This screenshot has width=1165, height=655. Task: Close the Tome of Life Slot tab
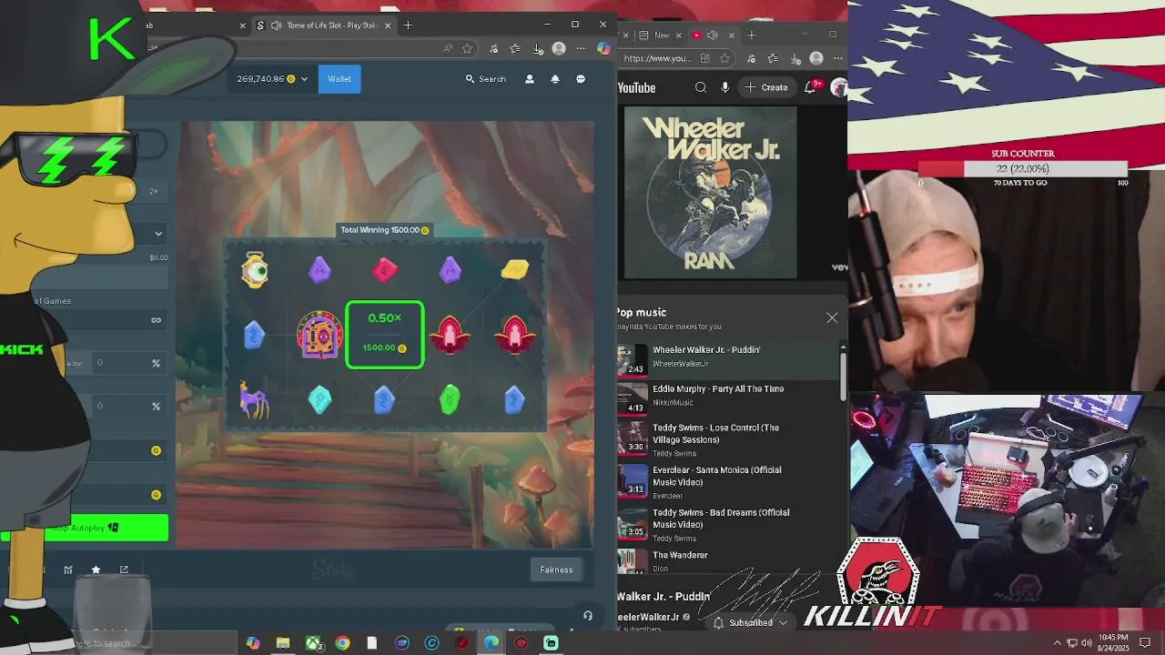coord(388,25)
